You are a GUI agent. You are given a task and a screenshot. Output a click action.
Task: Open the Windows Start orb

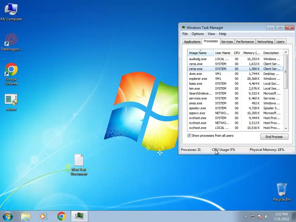[x=8, y=216]
